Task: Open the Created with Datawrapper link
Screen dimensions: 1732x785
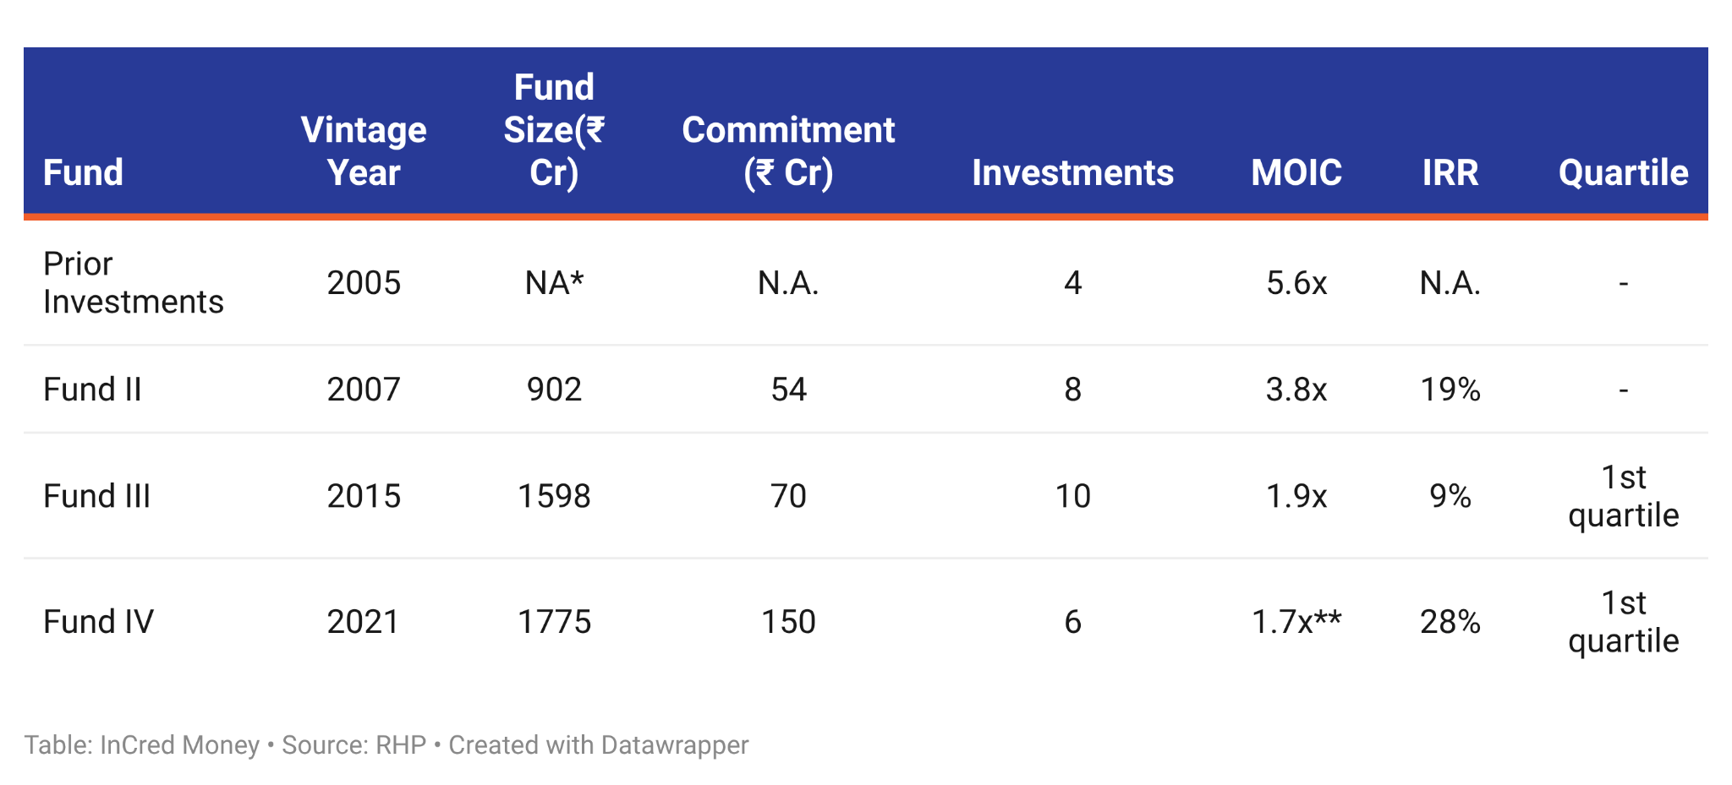Action: click(x=598, y=745)
